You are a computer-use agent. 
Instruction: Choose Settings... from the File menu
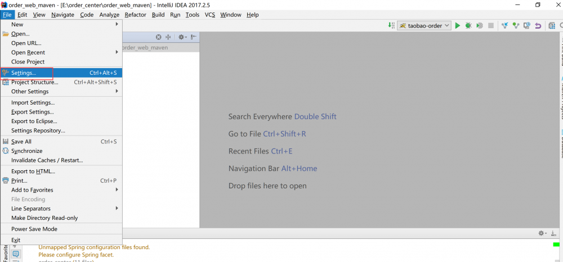pyautogui.click(x=61, y=73)
